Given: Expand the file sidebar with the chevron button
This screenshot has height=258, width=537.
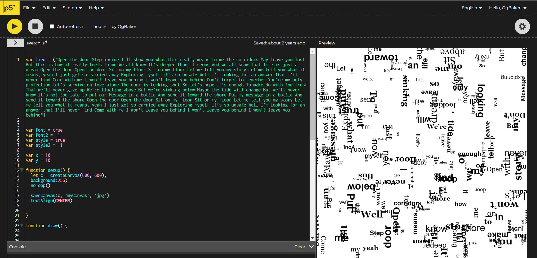Looking at the screenshot, I should pyautogui.click(x=15, y=43).
